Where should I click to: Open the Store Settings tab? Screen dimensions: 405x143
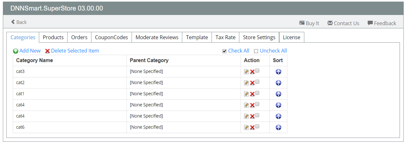point(259,37)
